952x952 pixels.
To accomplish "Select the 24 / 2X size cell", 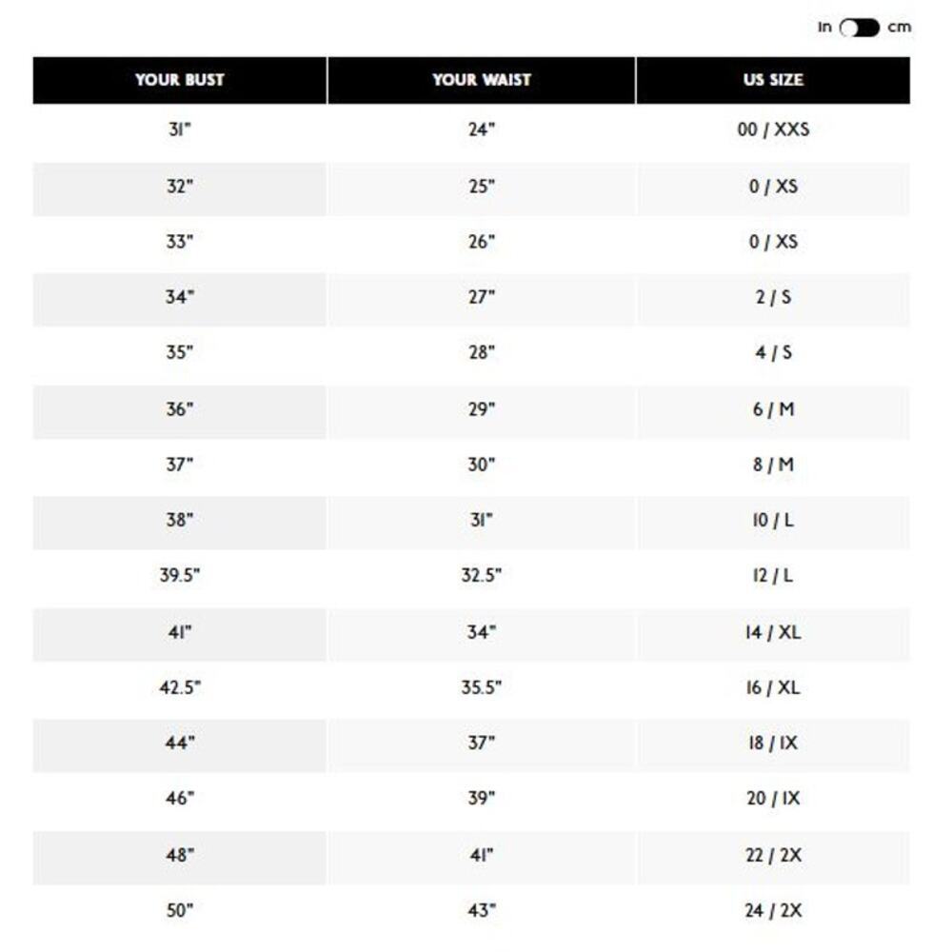I will tap(773, 911).
